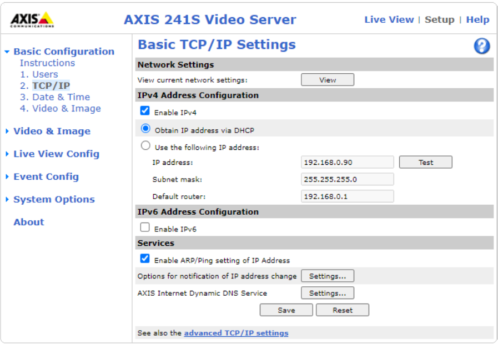Click the Subnet mask input field
498x344 pixels.
tap(347, 179)
